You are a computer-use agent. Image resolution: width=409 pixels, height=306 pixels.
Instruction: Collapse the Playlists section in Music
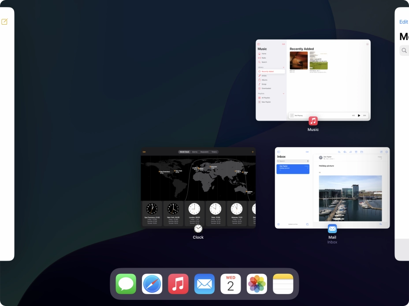coord(283,93)
